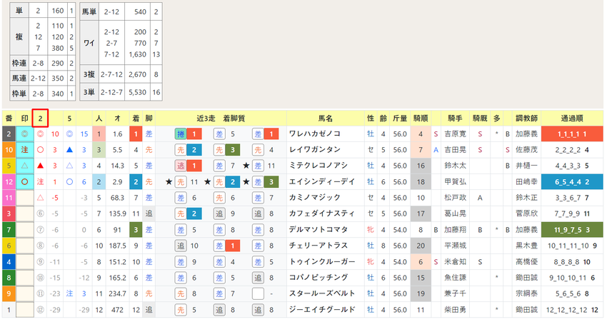This screenshot has width=607, height=322.
Task: Click the empty mark cell in ジーエイチゴールド row
Action: [25, 310]
